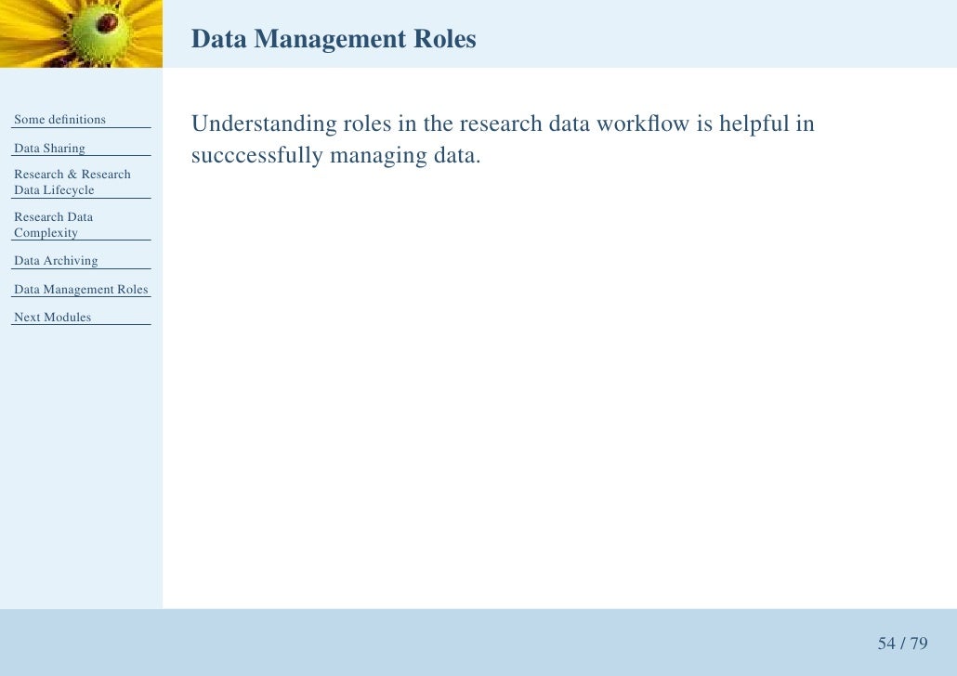The height and width of the screenshot is (676, 957).
Task: Open the Some definitions section link
Action: (59, 120)
